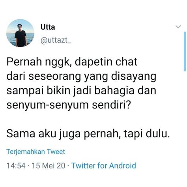
Task: Select the 14:54 timestamp
Action: [x=16, y=166]
